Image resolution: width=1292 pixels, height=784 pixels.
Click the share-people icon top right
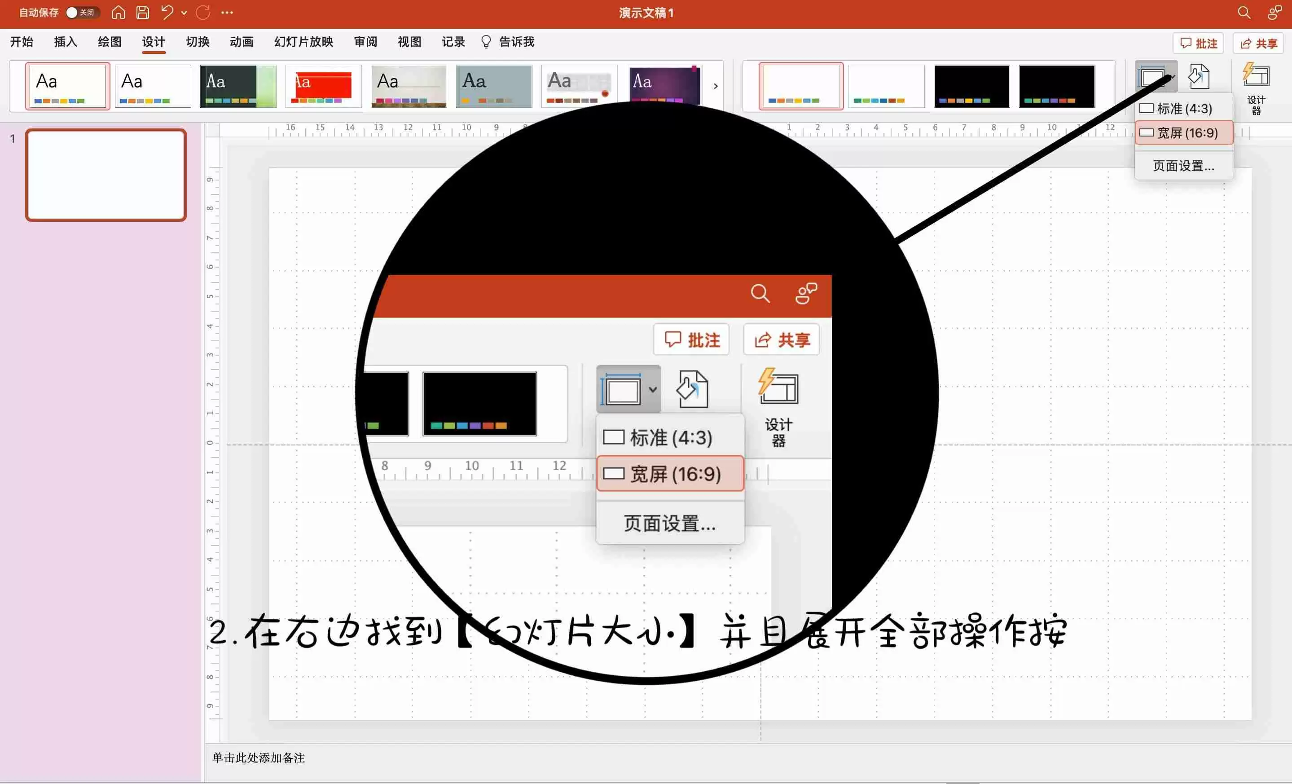[x=1274, y=13]
